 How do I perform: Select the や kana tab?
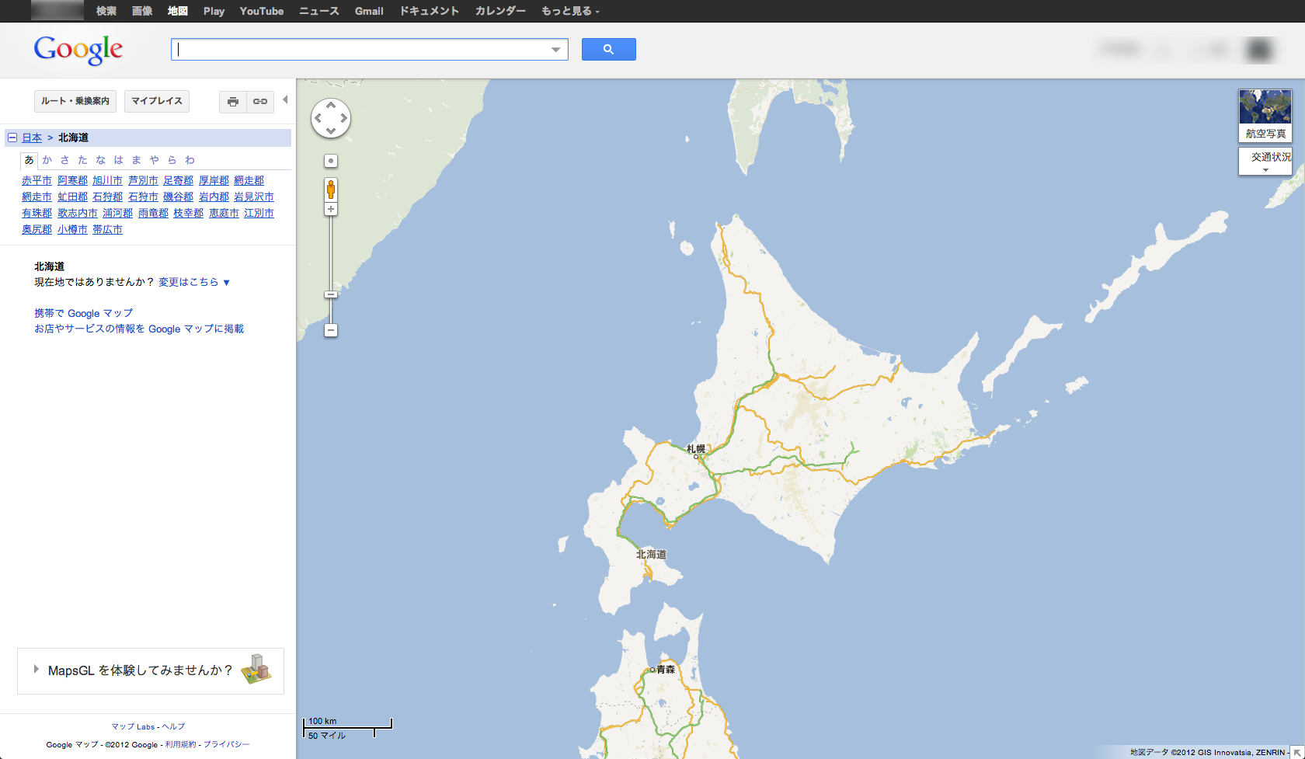154,160
